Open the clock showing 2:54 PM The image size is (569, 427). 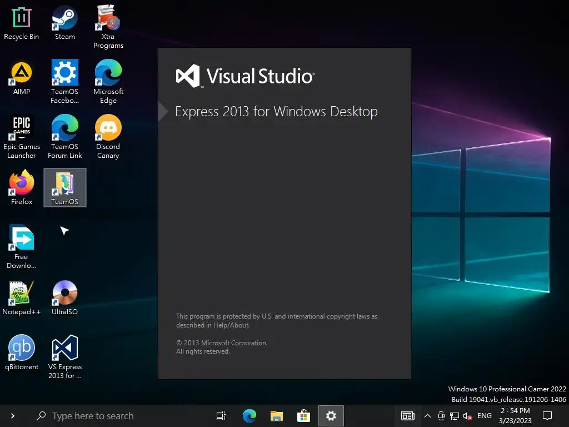(515, 416)
